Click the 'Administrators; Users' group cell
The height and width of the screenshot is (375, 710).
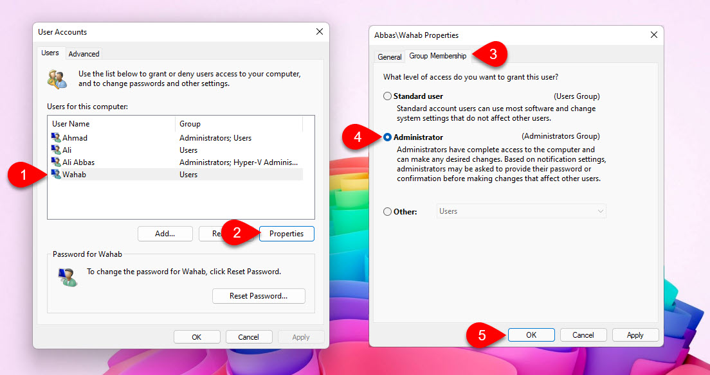[215, 138]
